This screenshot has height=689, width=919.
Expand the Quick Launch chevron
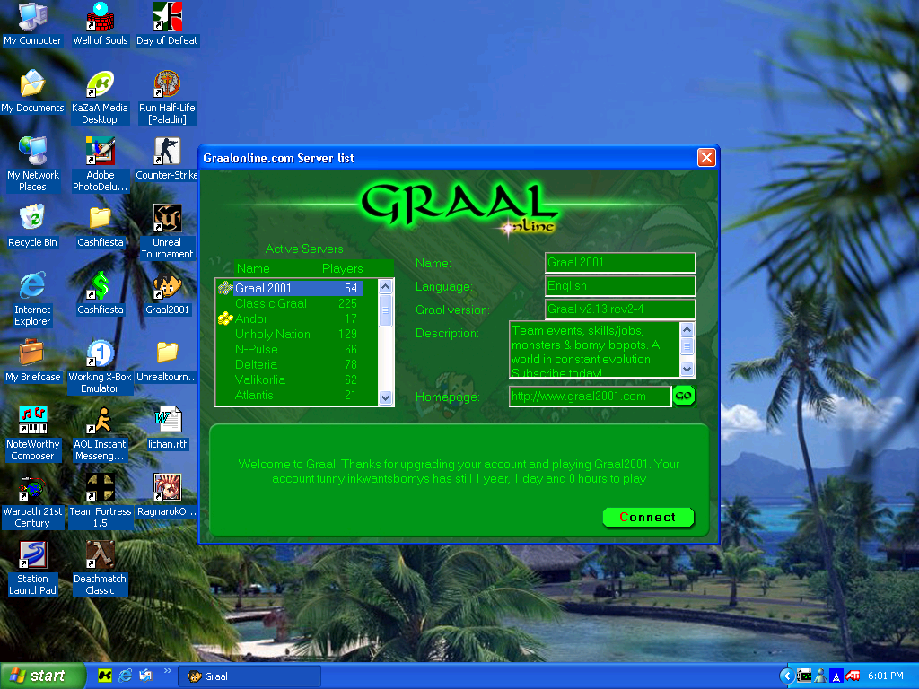pos(168,671)
